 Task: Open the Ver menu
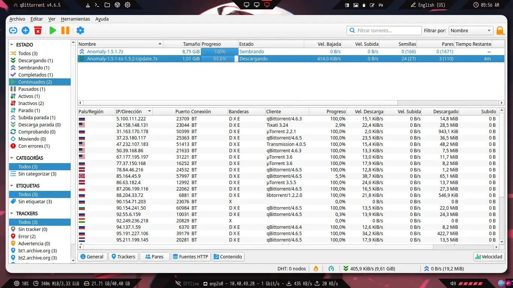[x=52, y=19]
